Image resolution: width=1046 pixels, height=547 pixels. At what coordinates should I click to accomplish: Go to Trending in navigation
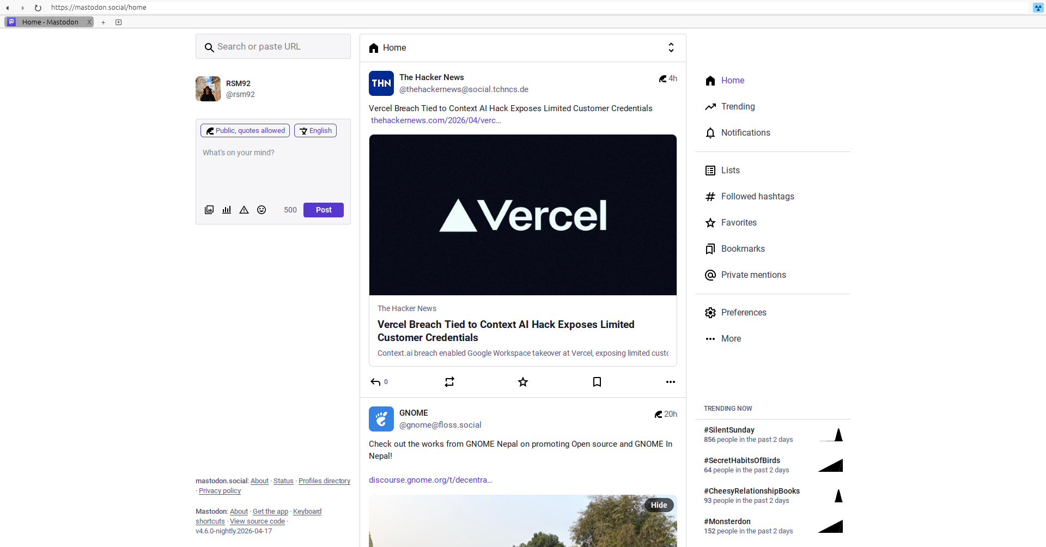click(x=738, y=107)
